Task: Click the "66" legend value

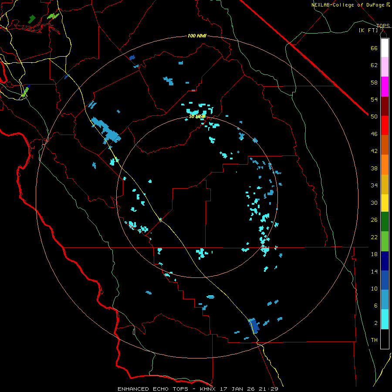Action: click(x=374, y=48)
